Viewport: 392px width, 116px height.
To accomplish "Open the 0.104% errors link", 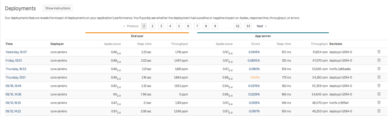I will click(x=255, y=77).
